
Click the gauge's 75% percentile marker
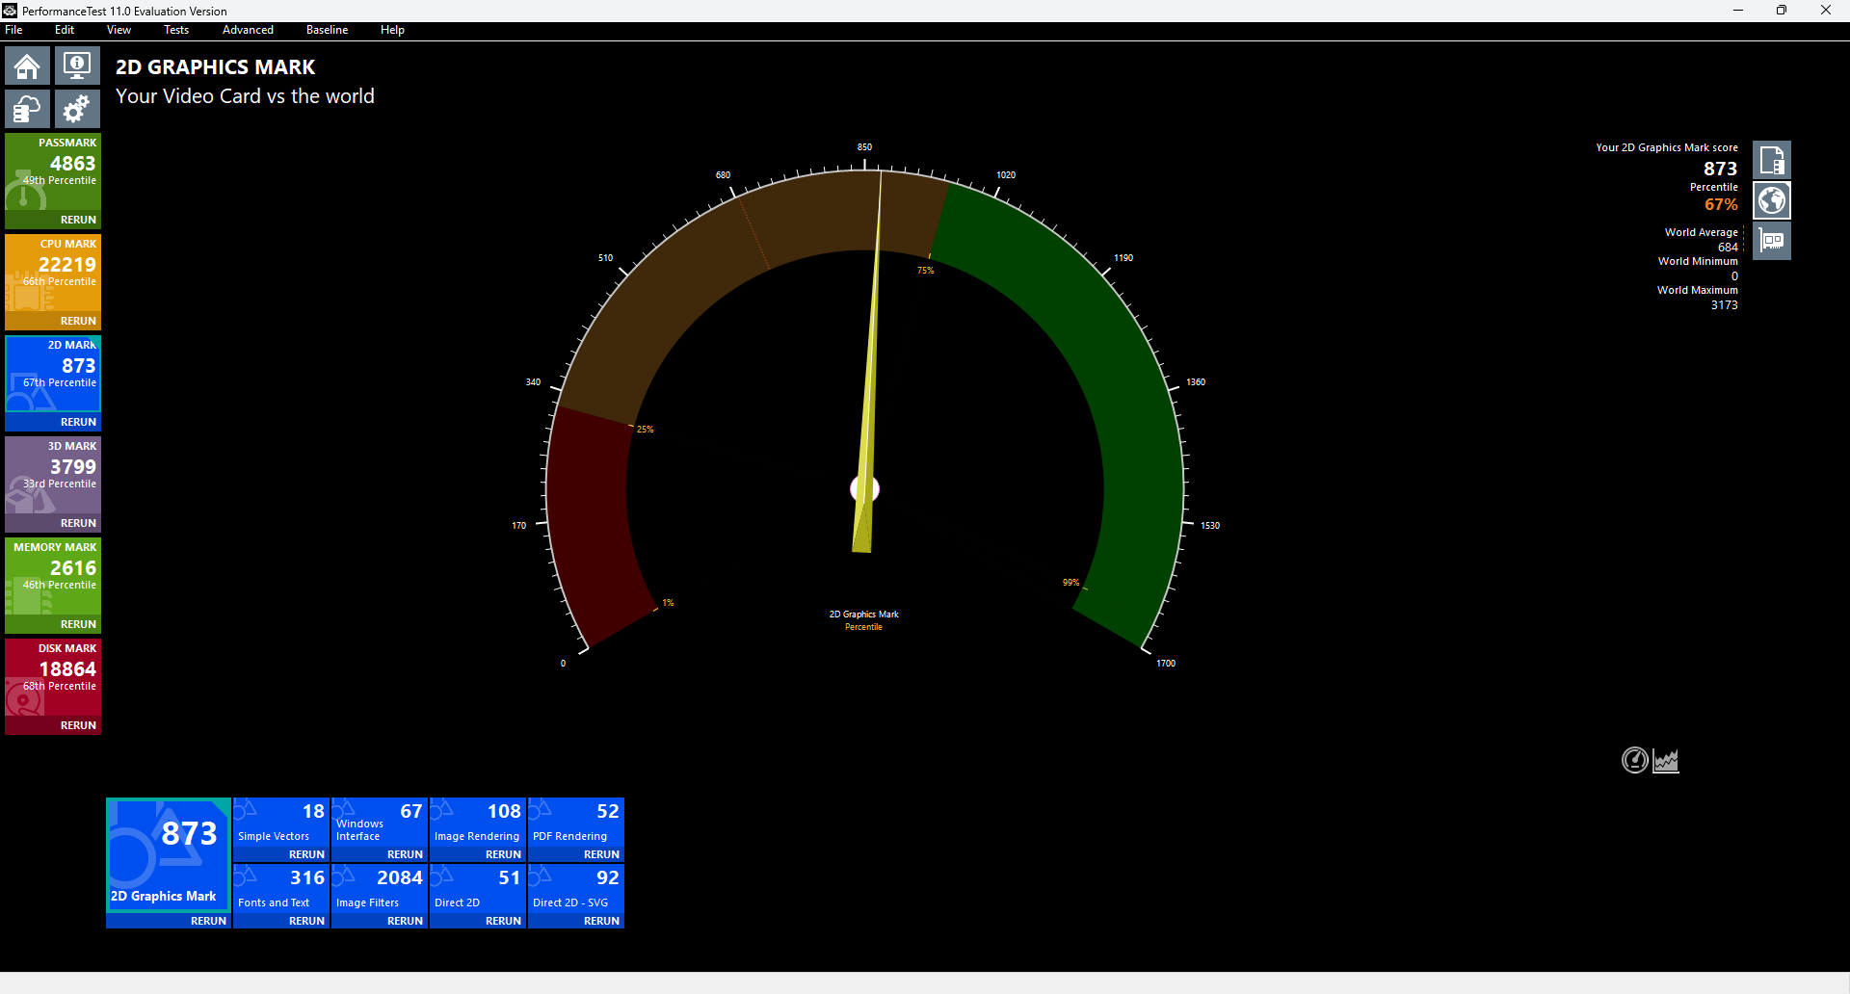click(x=926, y=271)
